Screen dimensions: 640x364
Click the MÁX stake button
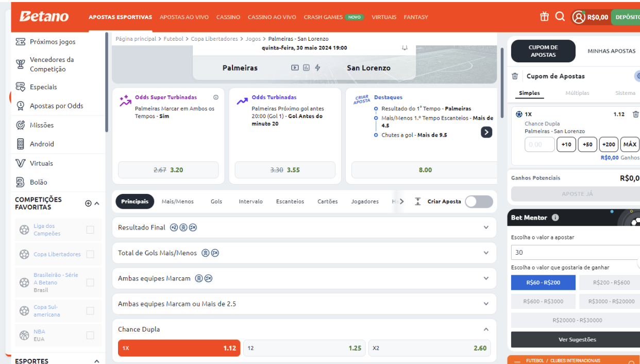tap(630, 144)
